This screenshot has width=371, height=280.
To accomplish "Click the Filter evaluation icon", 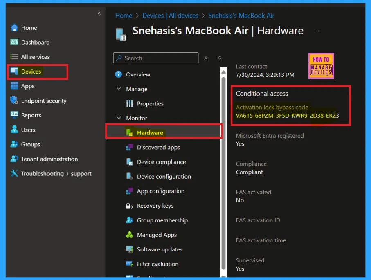I will tap(129, 264).
